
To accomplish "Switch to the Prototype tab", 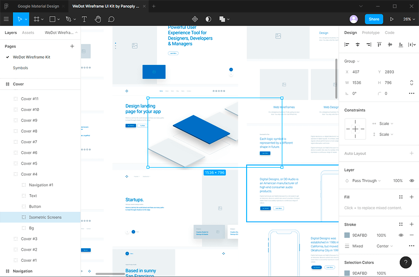I will [x=371, y=32].
